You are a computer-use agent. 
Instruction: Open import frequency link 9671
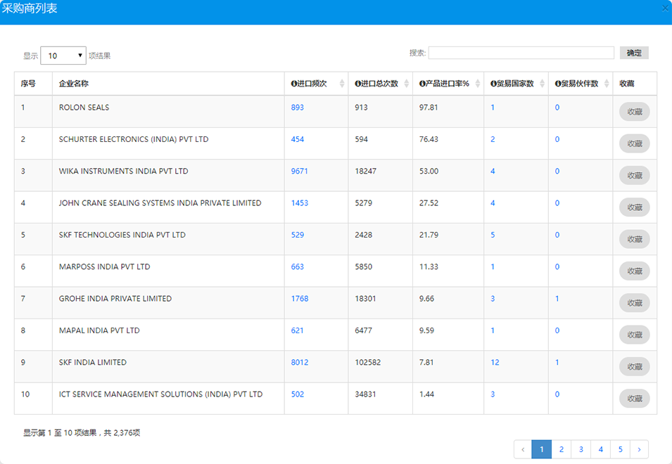[x=299, y=172]
